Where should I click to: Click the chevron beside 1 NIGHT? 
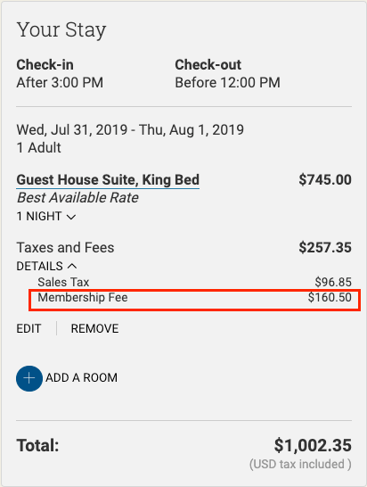point(71,217)
